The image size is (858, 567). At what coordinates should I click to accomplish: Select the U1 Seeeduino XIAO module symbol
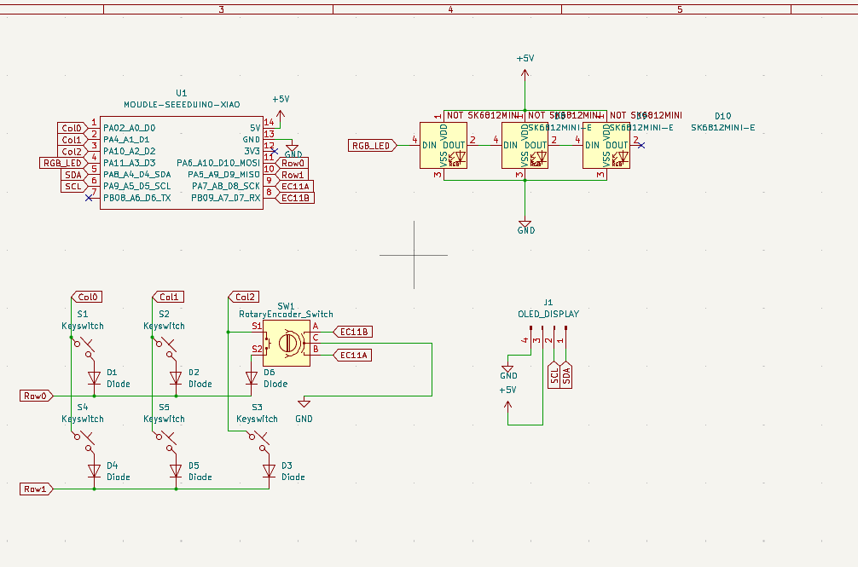tap(182, 162)
